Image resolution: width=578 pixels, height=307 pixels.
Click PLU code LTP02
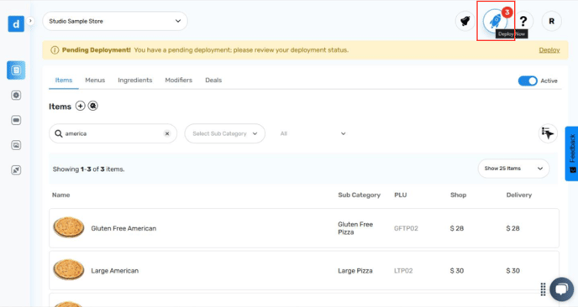point(403,271)
